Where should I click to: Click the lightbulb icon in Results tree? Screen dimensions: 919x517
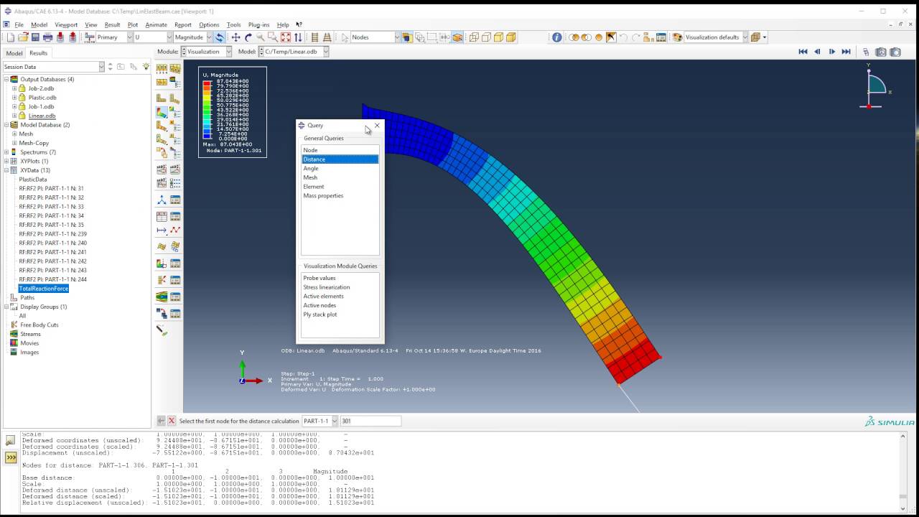tap(146, 67)
